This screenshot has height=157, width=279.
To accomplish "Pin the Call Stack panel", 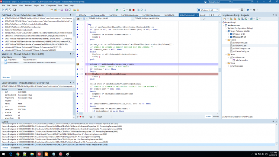I will pyautogui.click(x=70, y=15).
